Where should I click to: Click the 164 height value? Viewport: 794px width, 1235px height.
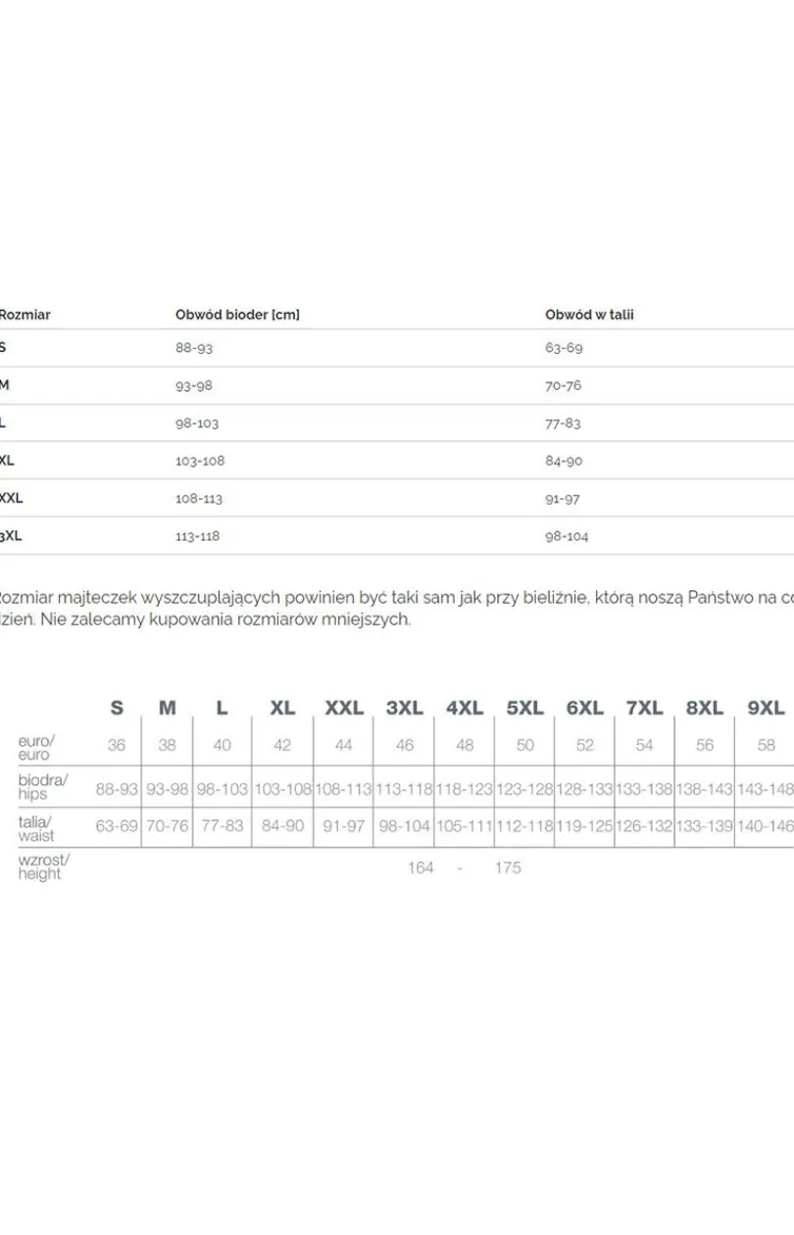[421, 867]
